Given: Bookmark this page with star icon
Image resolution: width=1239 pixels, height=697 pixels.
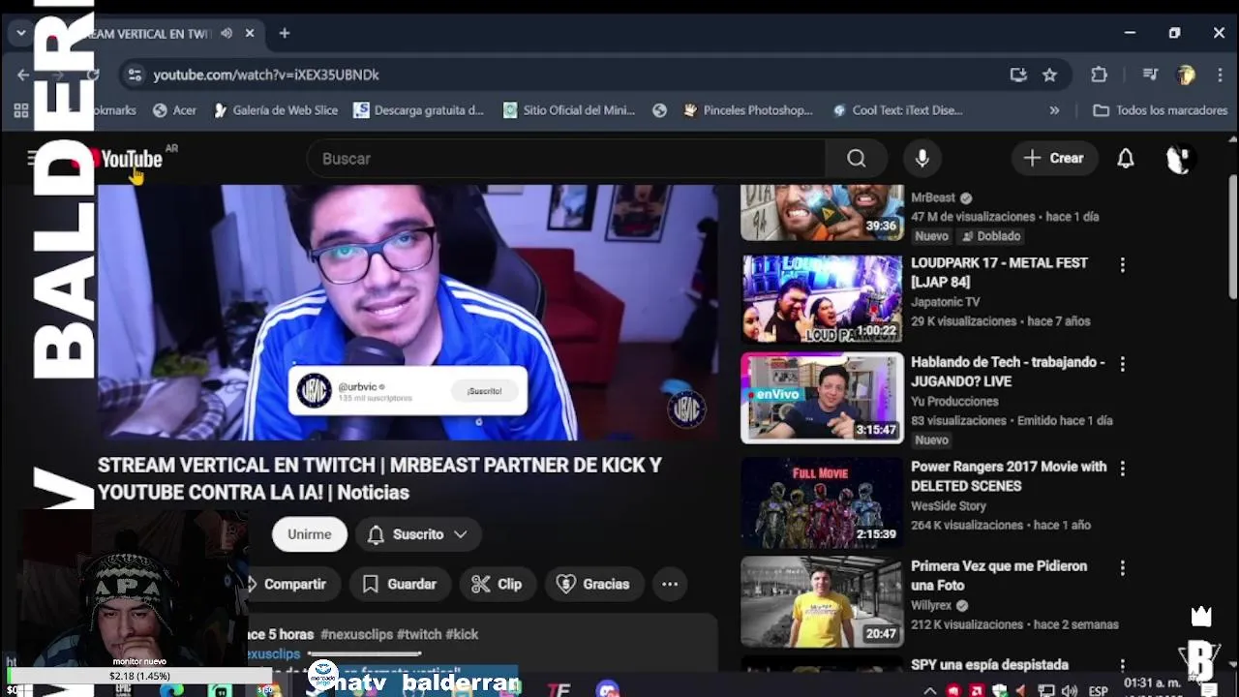Looking at the screenshot, I should 1049,75.
